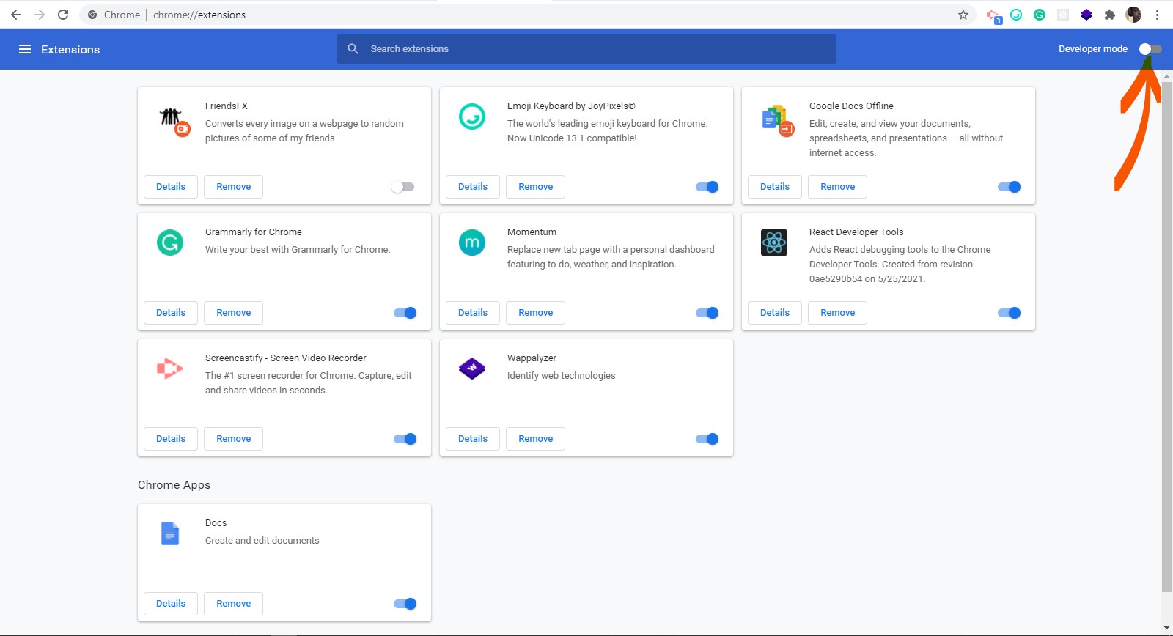Show Wappalyzer Details
The image size is (1173, 636).
tap(473, 439)
